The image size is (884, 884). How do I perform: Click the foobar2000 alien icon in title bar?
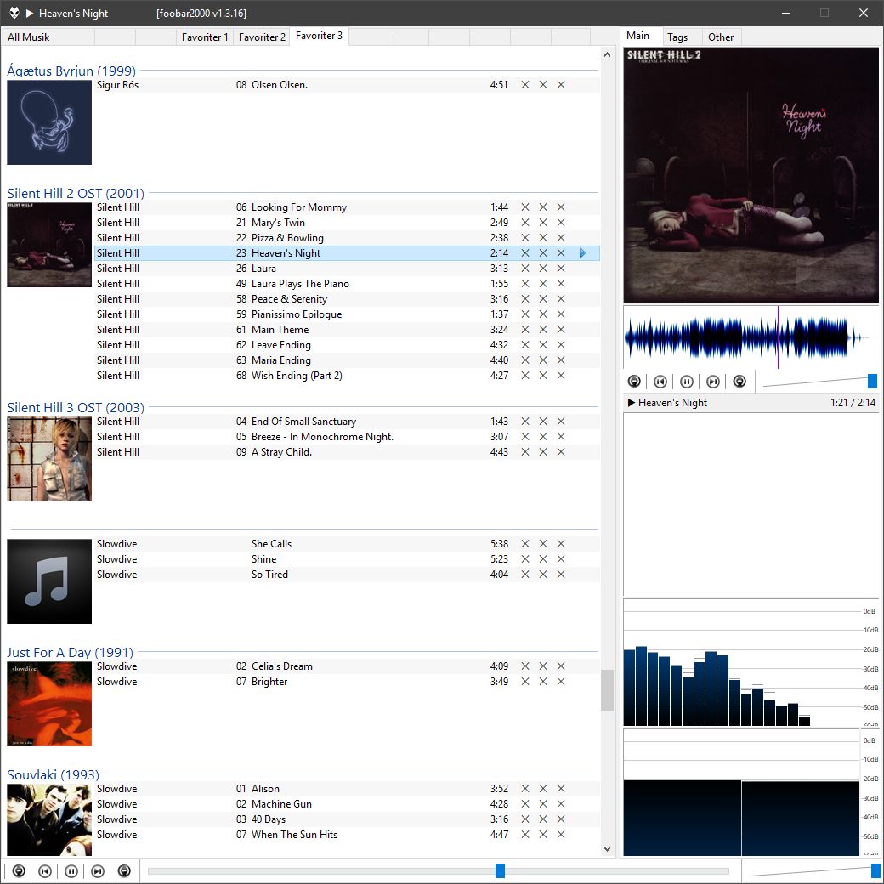pos(14,13)
